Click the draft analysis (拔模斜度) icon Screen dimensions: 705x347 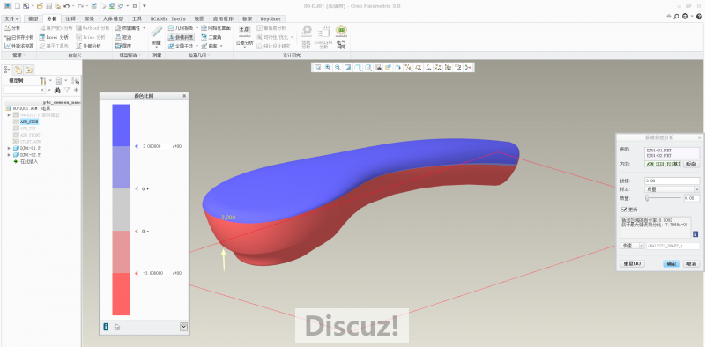[171, 37]
